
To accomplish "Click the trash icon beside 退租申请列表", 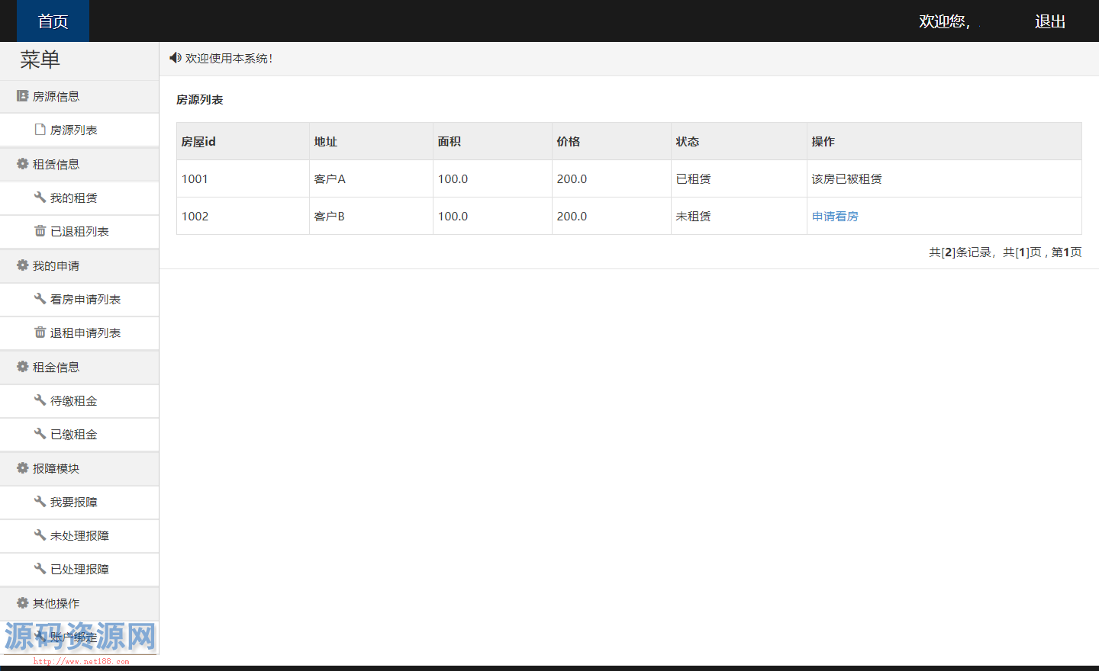I will 40,332.
